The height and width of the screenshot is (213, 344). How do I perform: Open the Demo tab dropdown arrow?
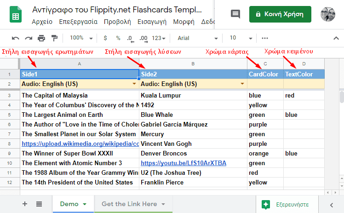pyautogui.click(x=85, y=204)
